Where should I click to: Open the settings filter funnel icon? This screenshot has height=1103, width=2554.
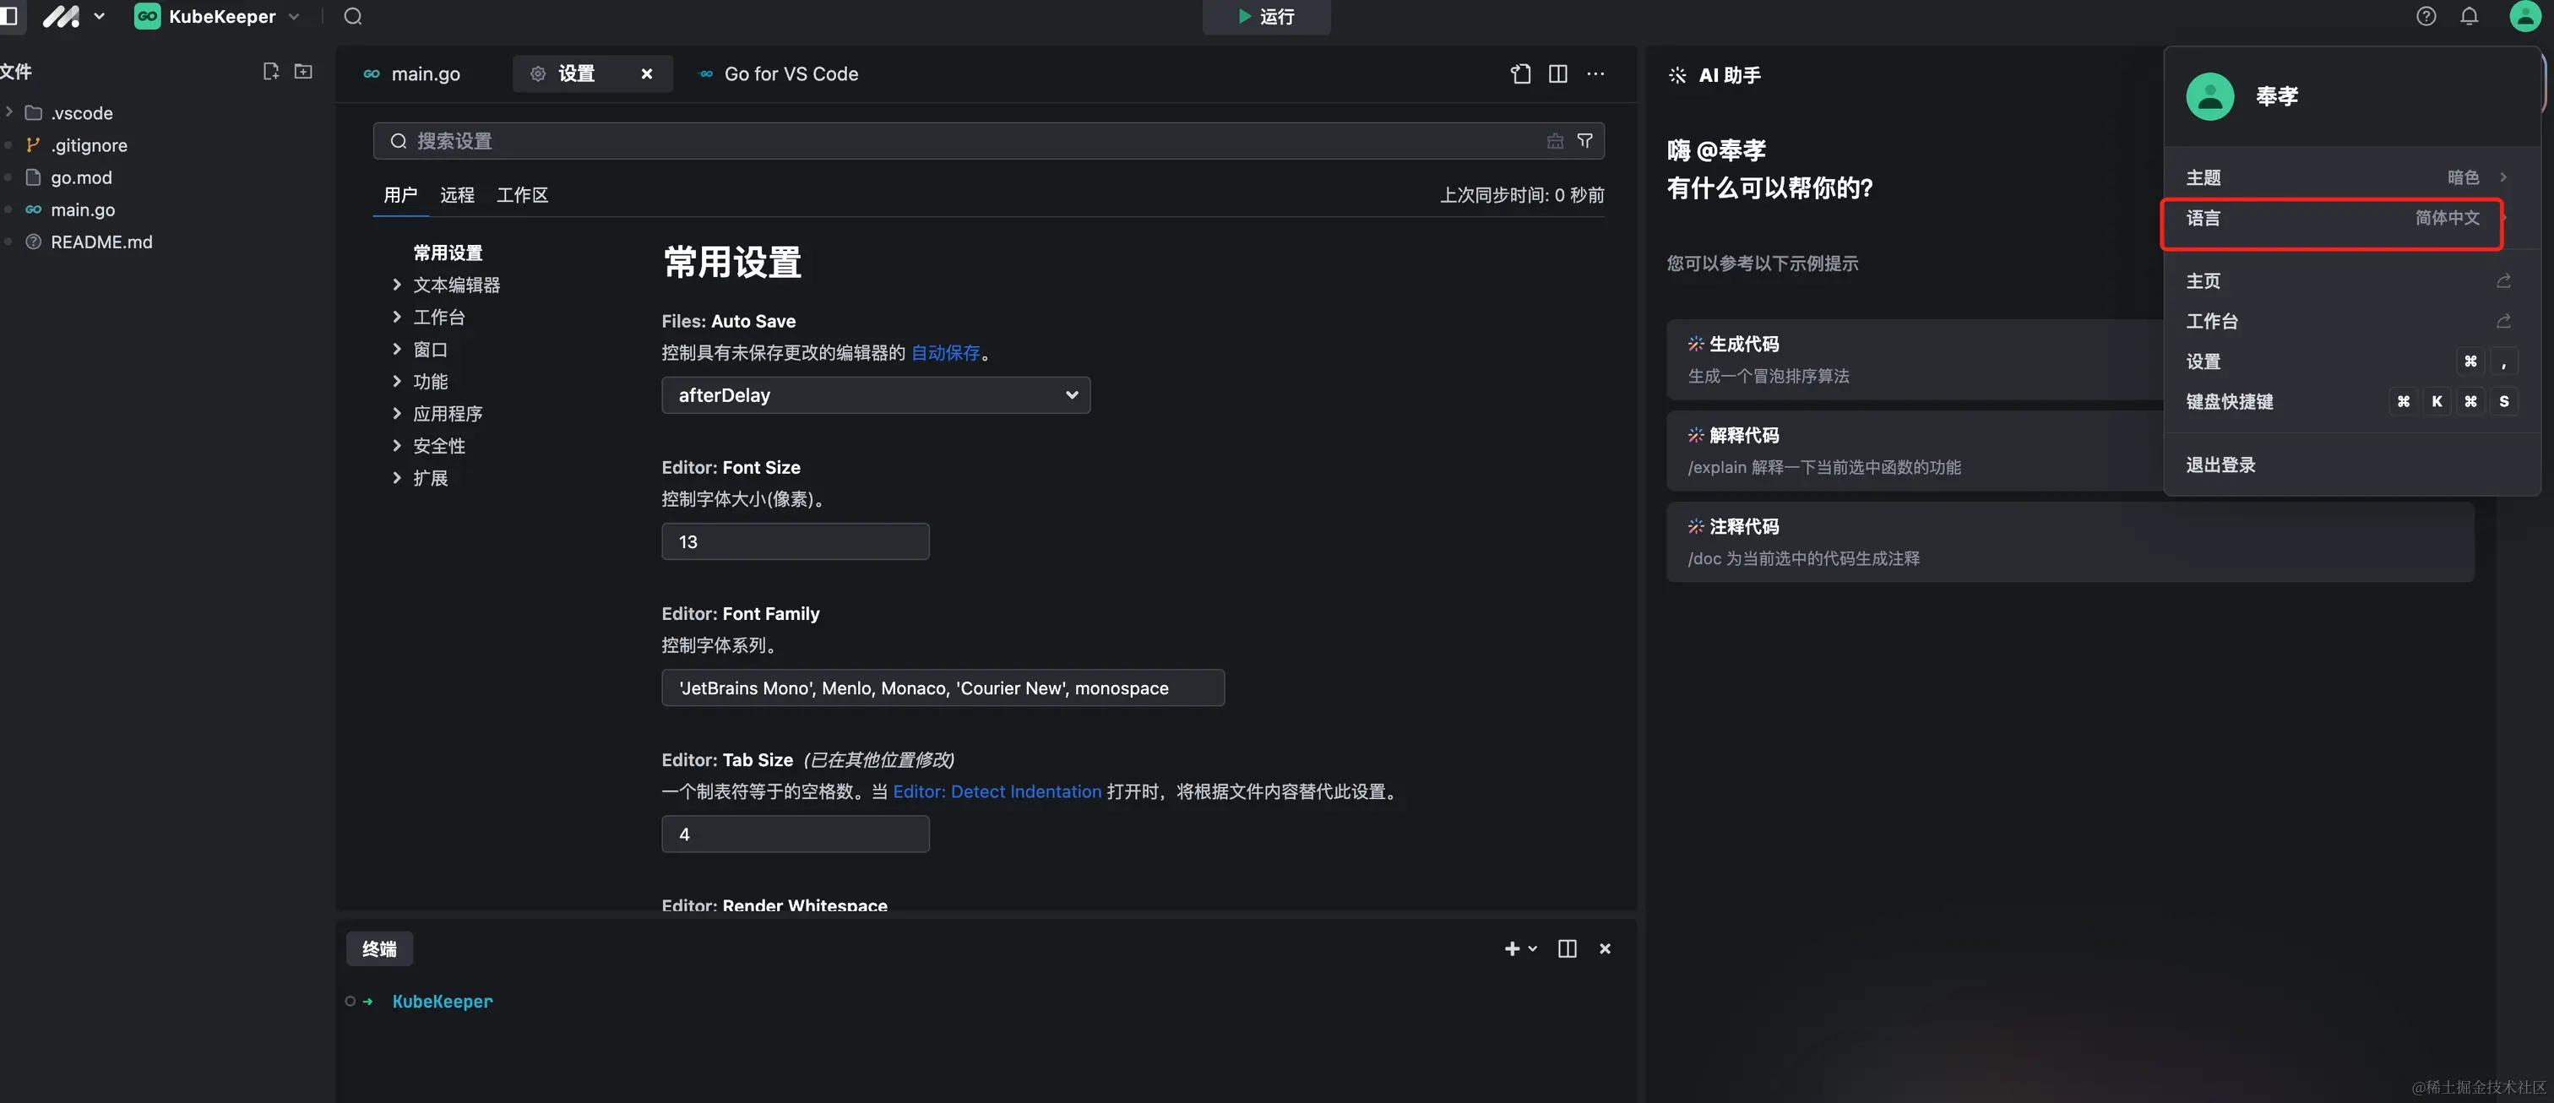1584,141
